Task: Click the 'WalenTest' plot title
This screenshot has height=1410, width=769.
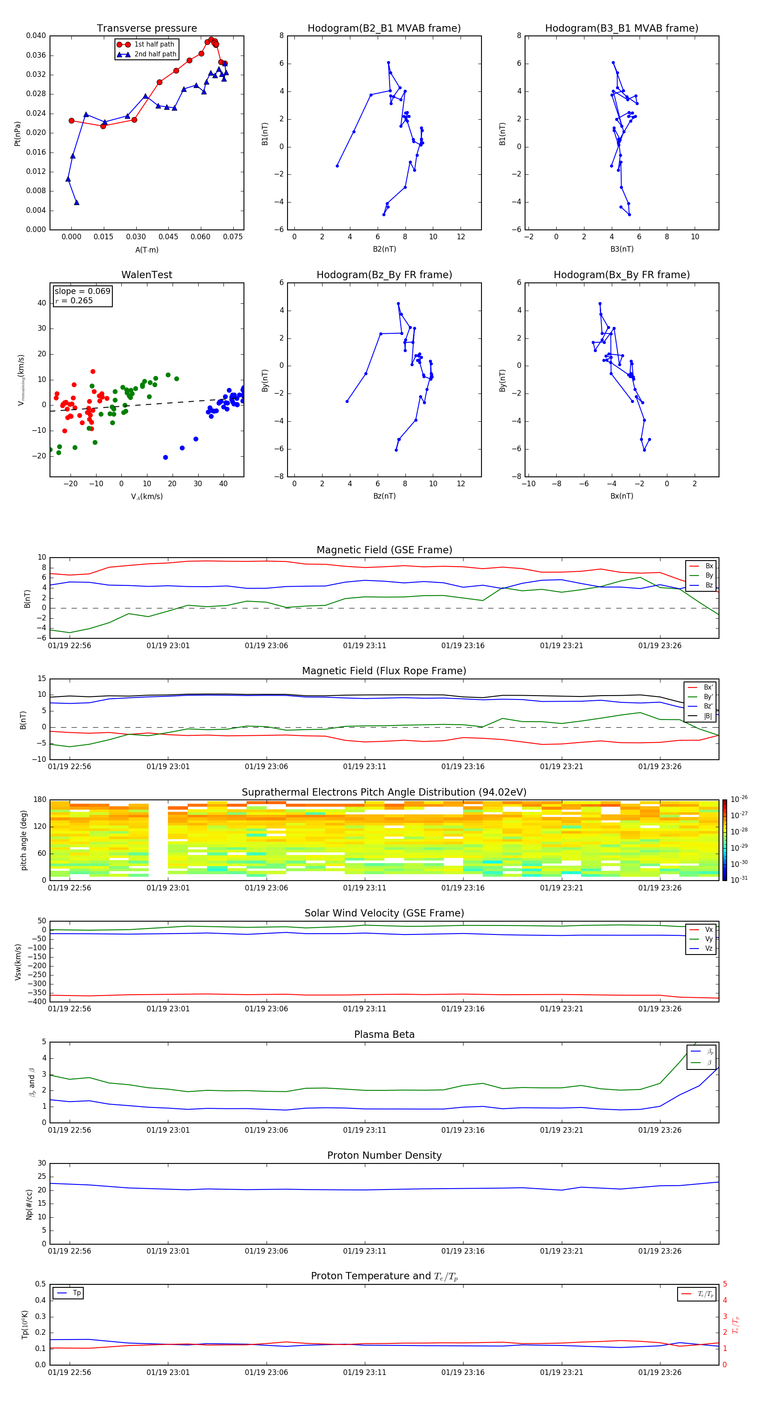Action: [x=147, y=275]
